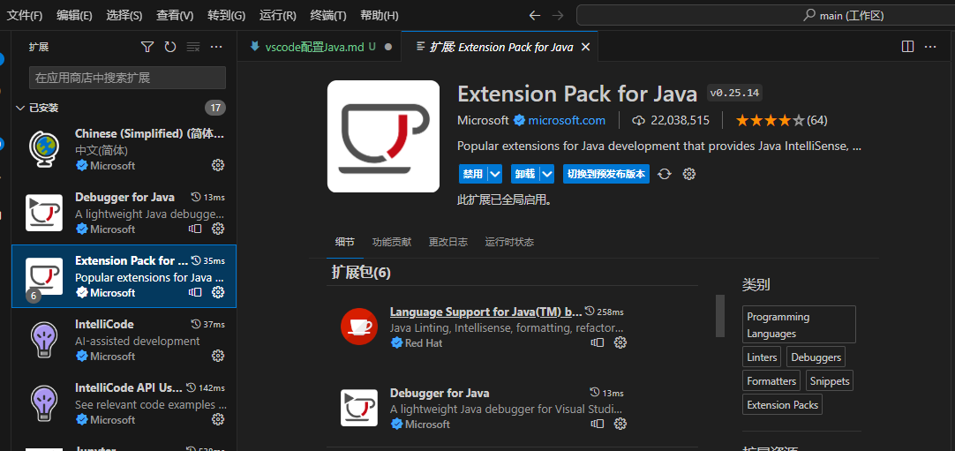The height and width of the screenshot is (451, 955).
Task: Open the dropdown arrow beside 禁用 button
Action: (x=495, y=174)
